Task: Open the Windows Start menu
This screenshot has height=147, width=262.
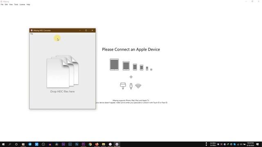Action: click(3, 144)
